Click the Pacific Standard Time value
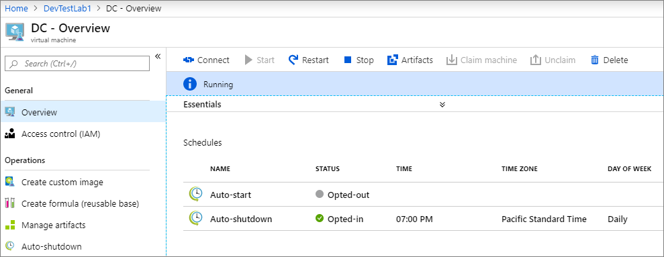This screenshot has width=664, height=257. 544,219
